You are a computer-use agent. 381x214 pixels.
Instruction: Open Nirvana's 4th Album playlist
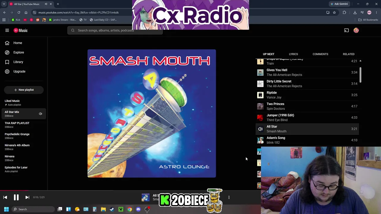pos(24,147)
